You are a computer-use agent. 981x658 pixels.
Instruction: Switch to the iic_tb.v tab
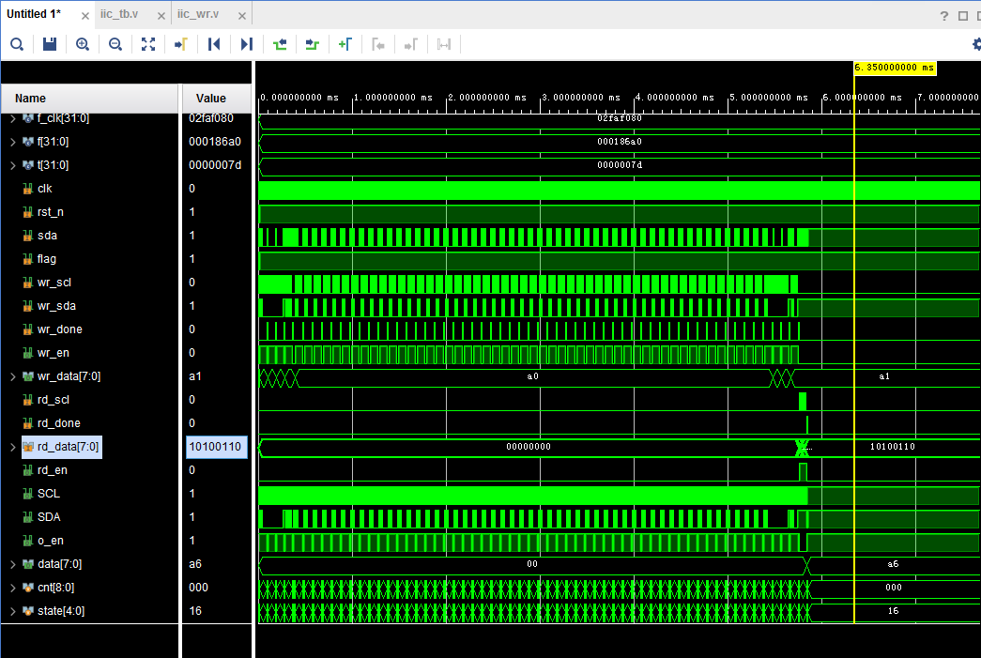[x=119, y=14]
